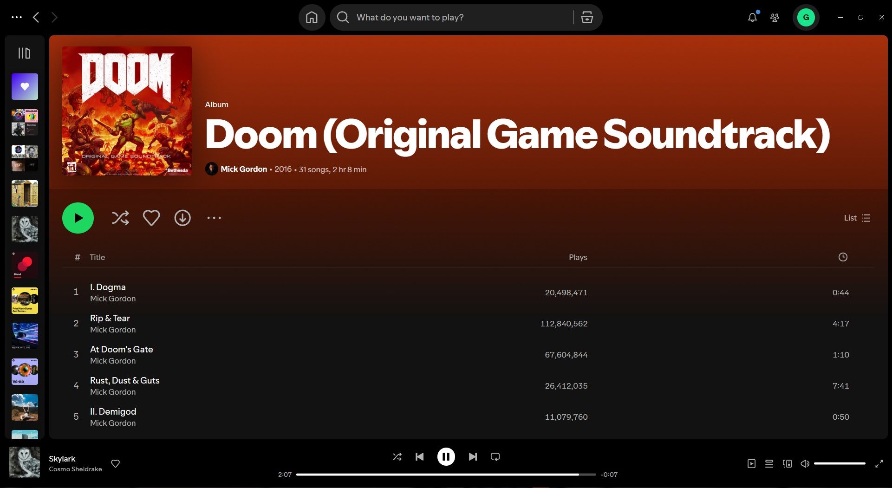The width and height of the screenshot is (892, 488).
Task: Open Mick Gordon under Rip & Tear
Action: pos(113,330)
